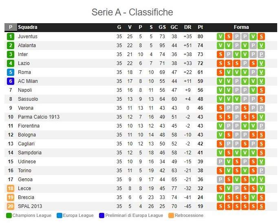Open the Sampdoria team link
The width and height of the screenshot is (278, 223).
click(30, 153)
